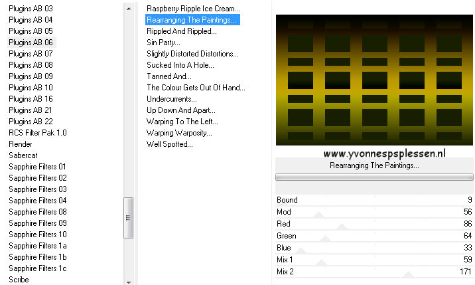Viewport: 475px width, 285px height.
Task: Select Plugins AB 10 category
Action: pyautogui.click(x=31, y=88)
